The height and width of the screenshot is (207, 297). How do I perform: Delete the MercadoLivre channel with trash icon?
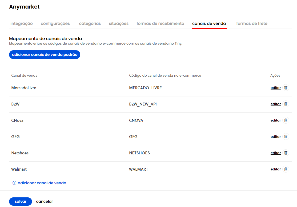coord(286,88)
